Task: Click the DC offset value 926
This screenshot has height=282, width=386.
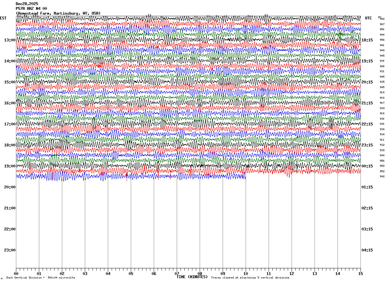Action: click(382, 66)
